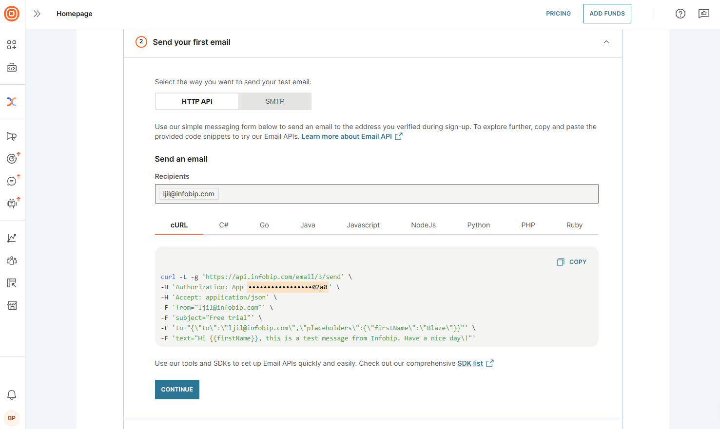Open the help question mark icon
The height and width of the screenshot is (429, 720).
point(681,14)
